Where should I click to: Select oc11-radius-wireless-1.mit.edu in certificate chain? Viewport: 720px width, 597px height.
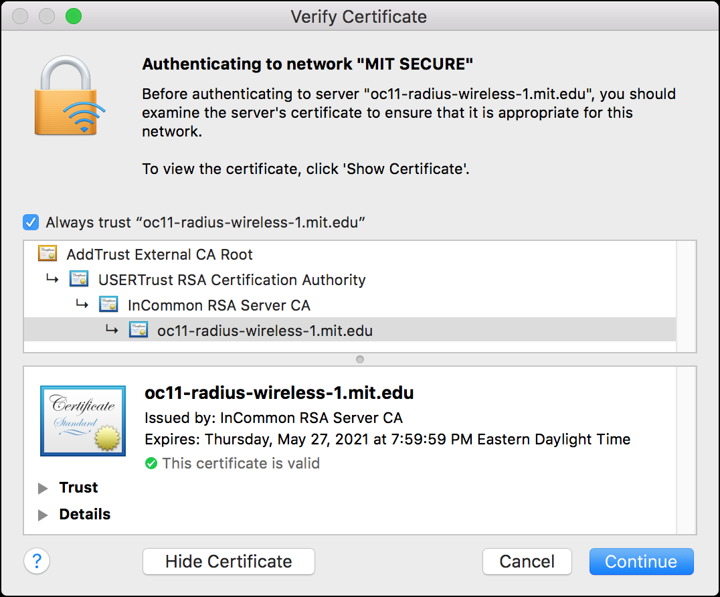point(349,331)
